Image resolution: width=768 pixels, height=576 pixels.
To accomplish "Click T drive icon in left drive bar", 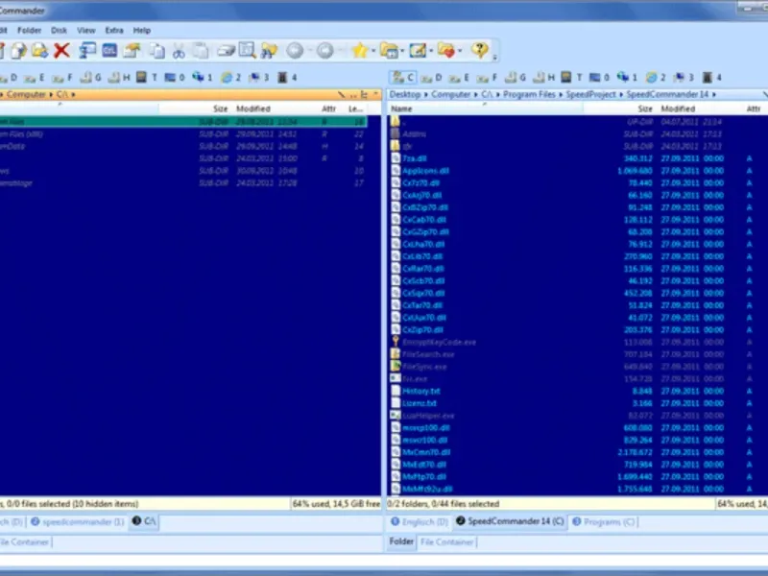I will tap(147, 78).
